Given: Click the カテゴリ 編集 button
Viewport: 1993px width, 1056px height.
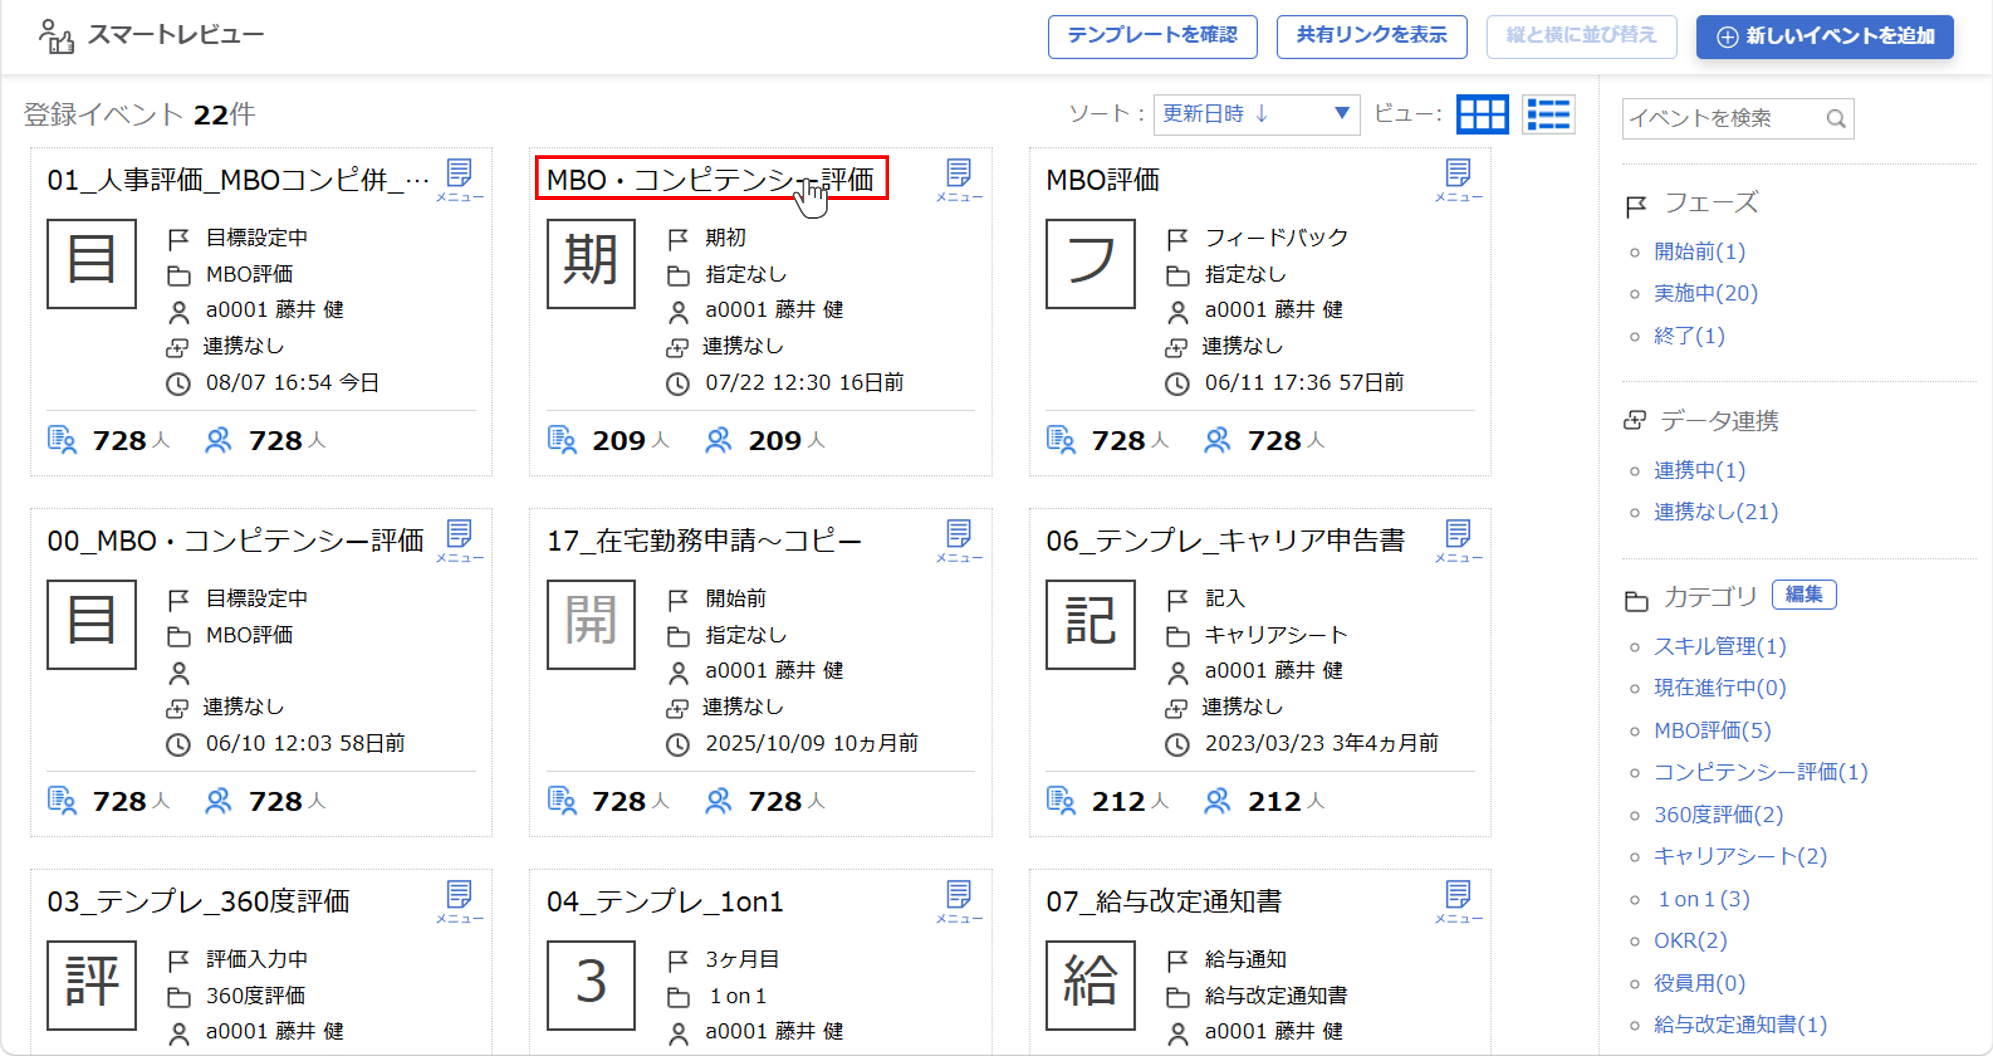Looking at the screenshot, I should tap(1804, 594).
